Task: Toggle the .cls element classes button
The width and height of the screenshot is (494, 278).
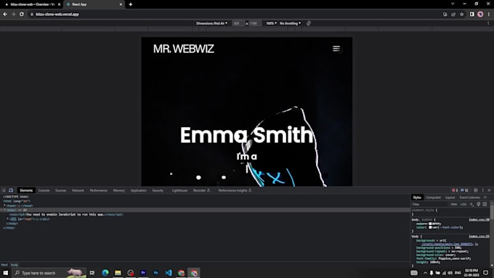Action: pyautogui.click(x=463, y=205)
